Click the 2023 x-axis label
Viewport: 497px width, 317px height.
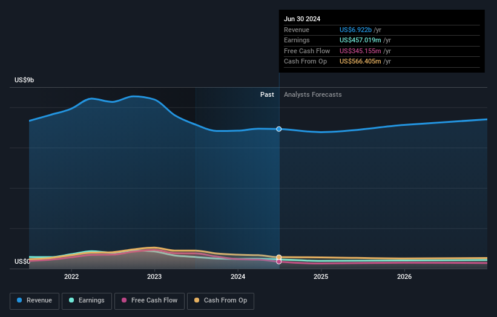point(154,277)
